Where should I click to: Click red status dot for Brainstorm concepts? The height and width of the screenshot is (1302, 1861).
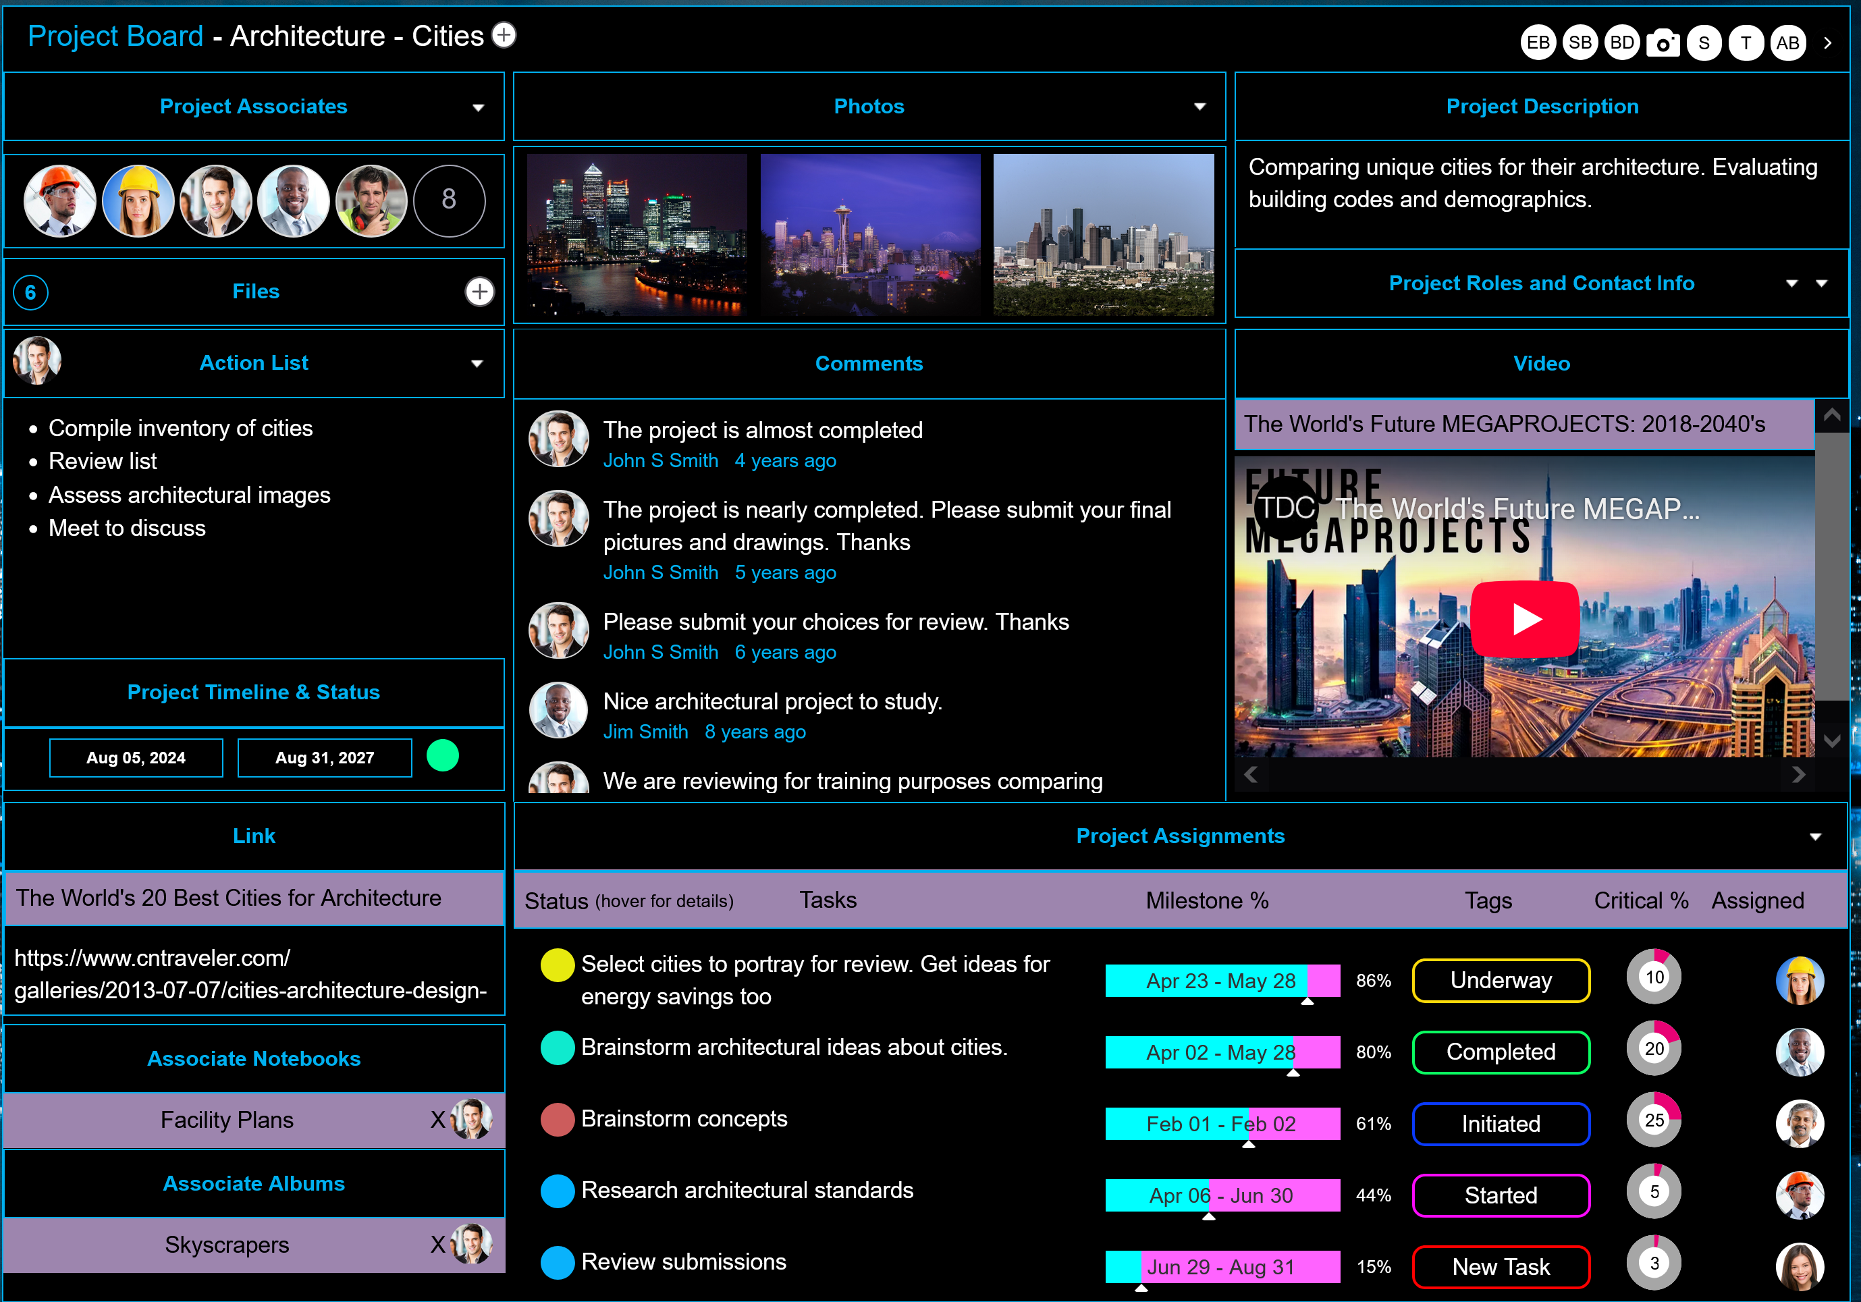557,1120
